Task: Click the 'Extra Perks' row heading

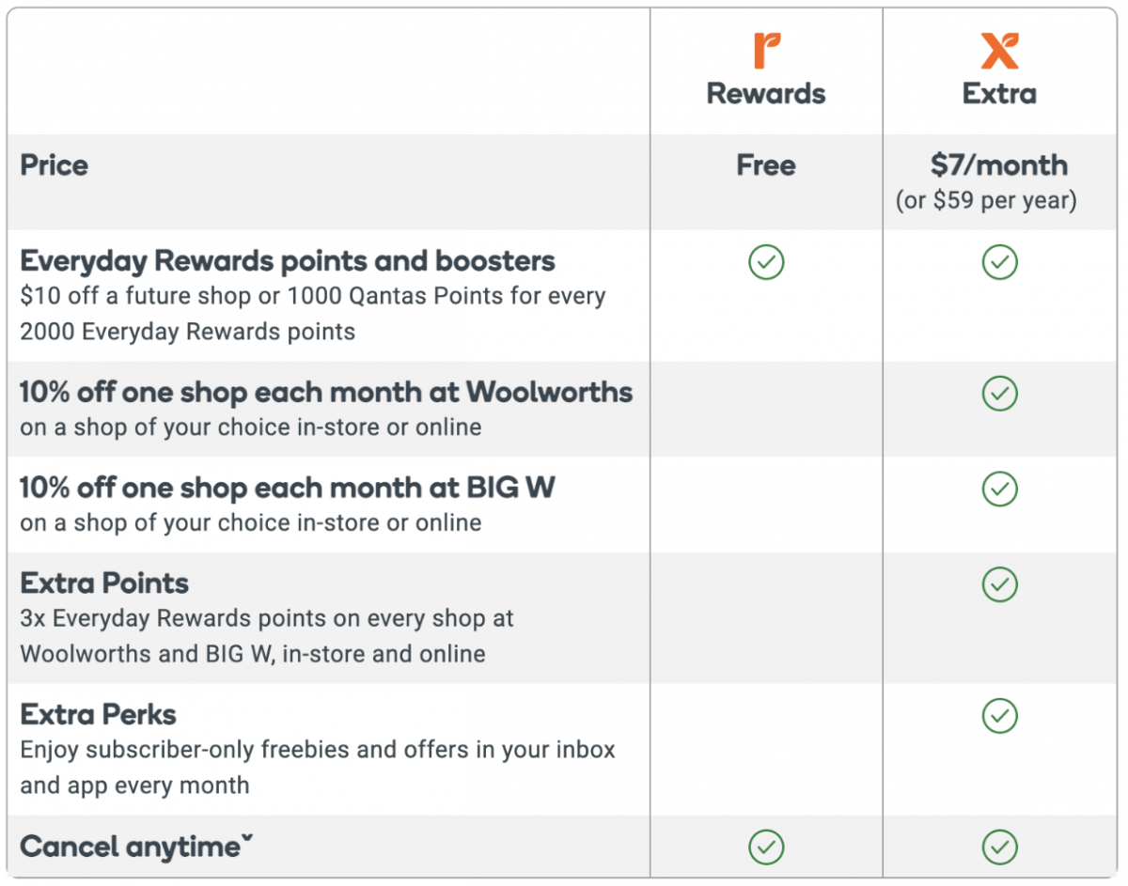Action: 99,714
